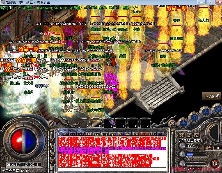Click the player named 杀人犯
Viewport: 222px width, 173px height.
(203, 21)
